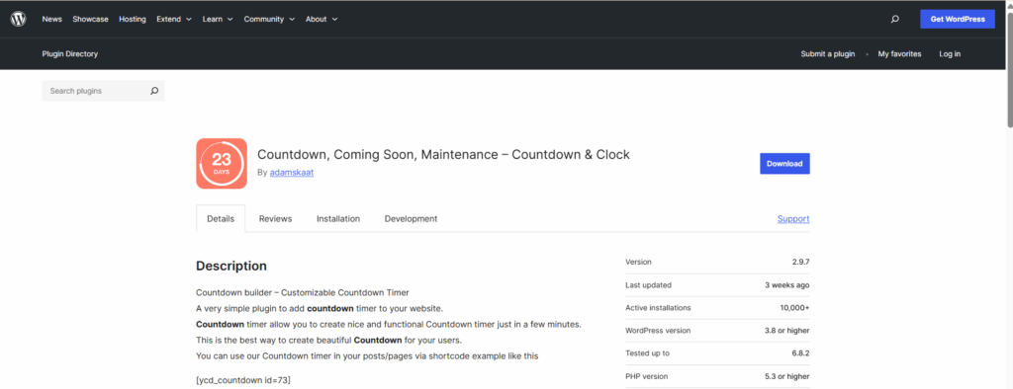Image resolution: width=1013 pixels, height=389 pixels.
Task: Click the 'Active installations' label
Action: click(658, 308)
